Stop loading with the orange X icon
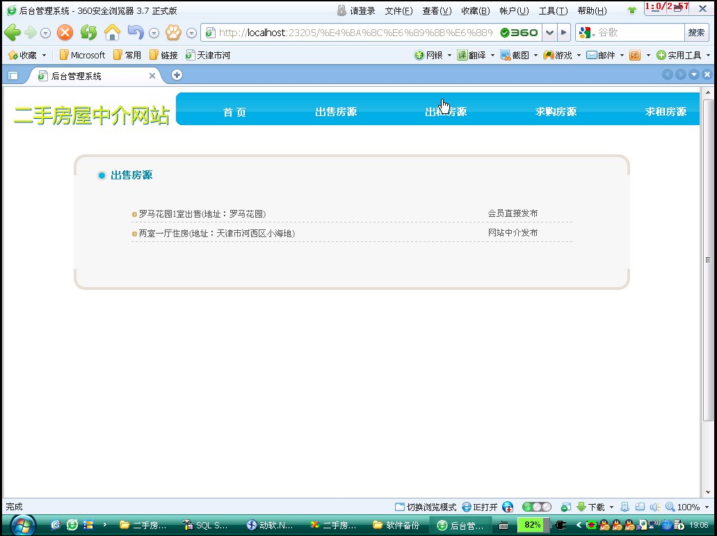Image resolution: width=717 pixels, height=536 pixels. click(65, 33)
